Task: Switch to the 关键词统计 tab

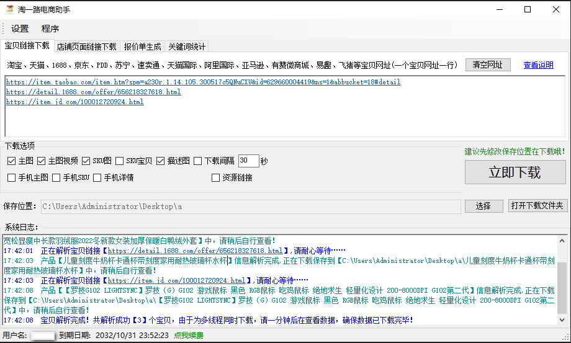Action: pos(186,47)
